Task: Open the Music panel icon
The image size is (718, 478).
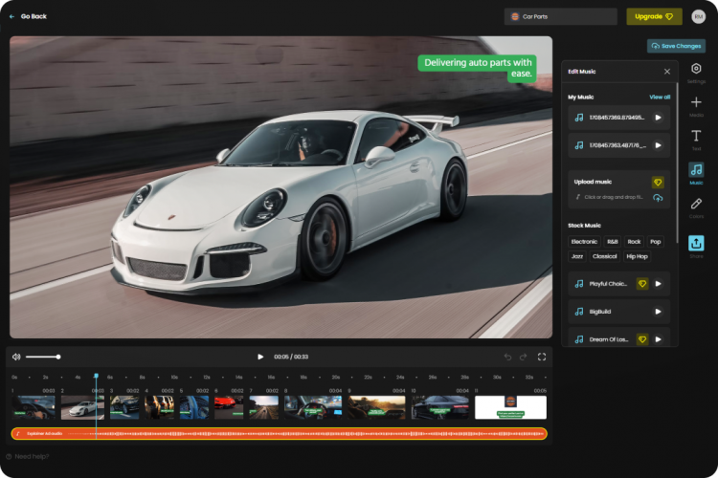Action: pos(696,170)
